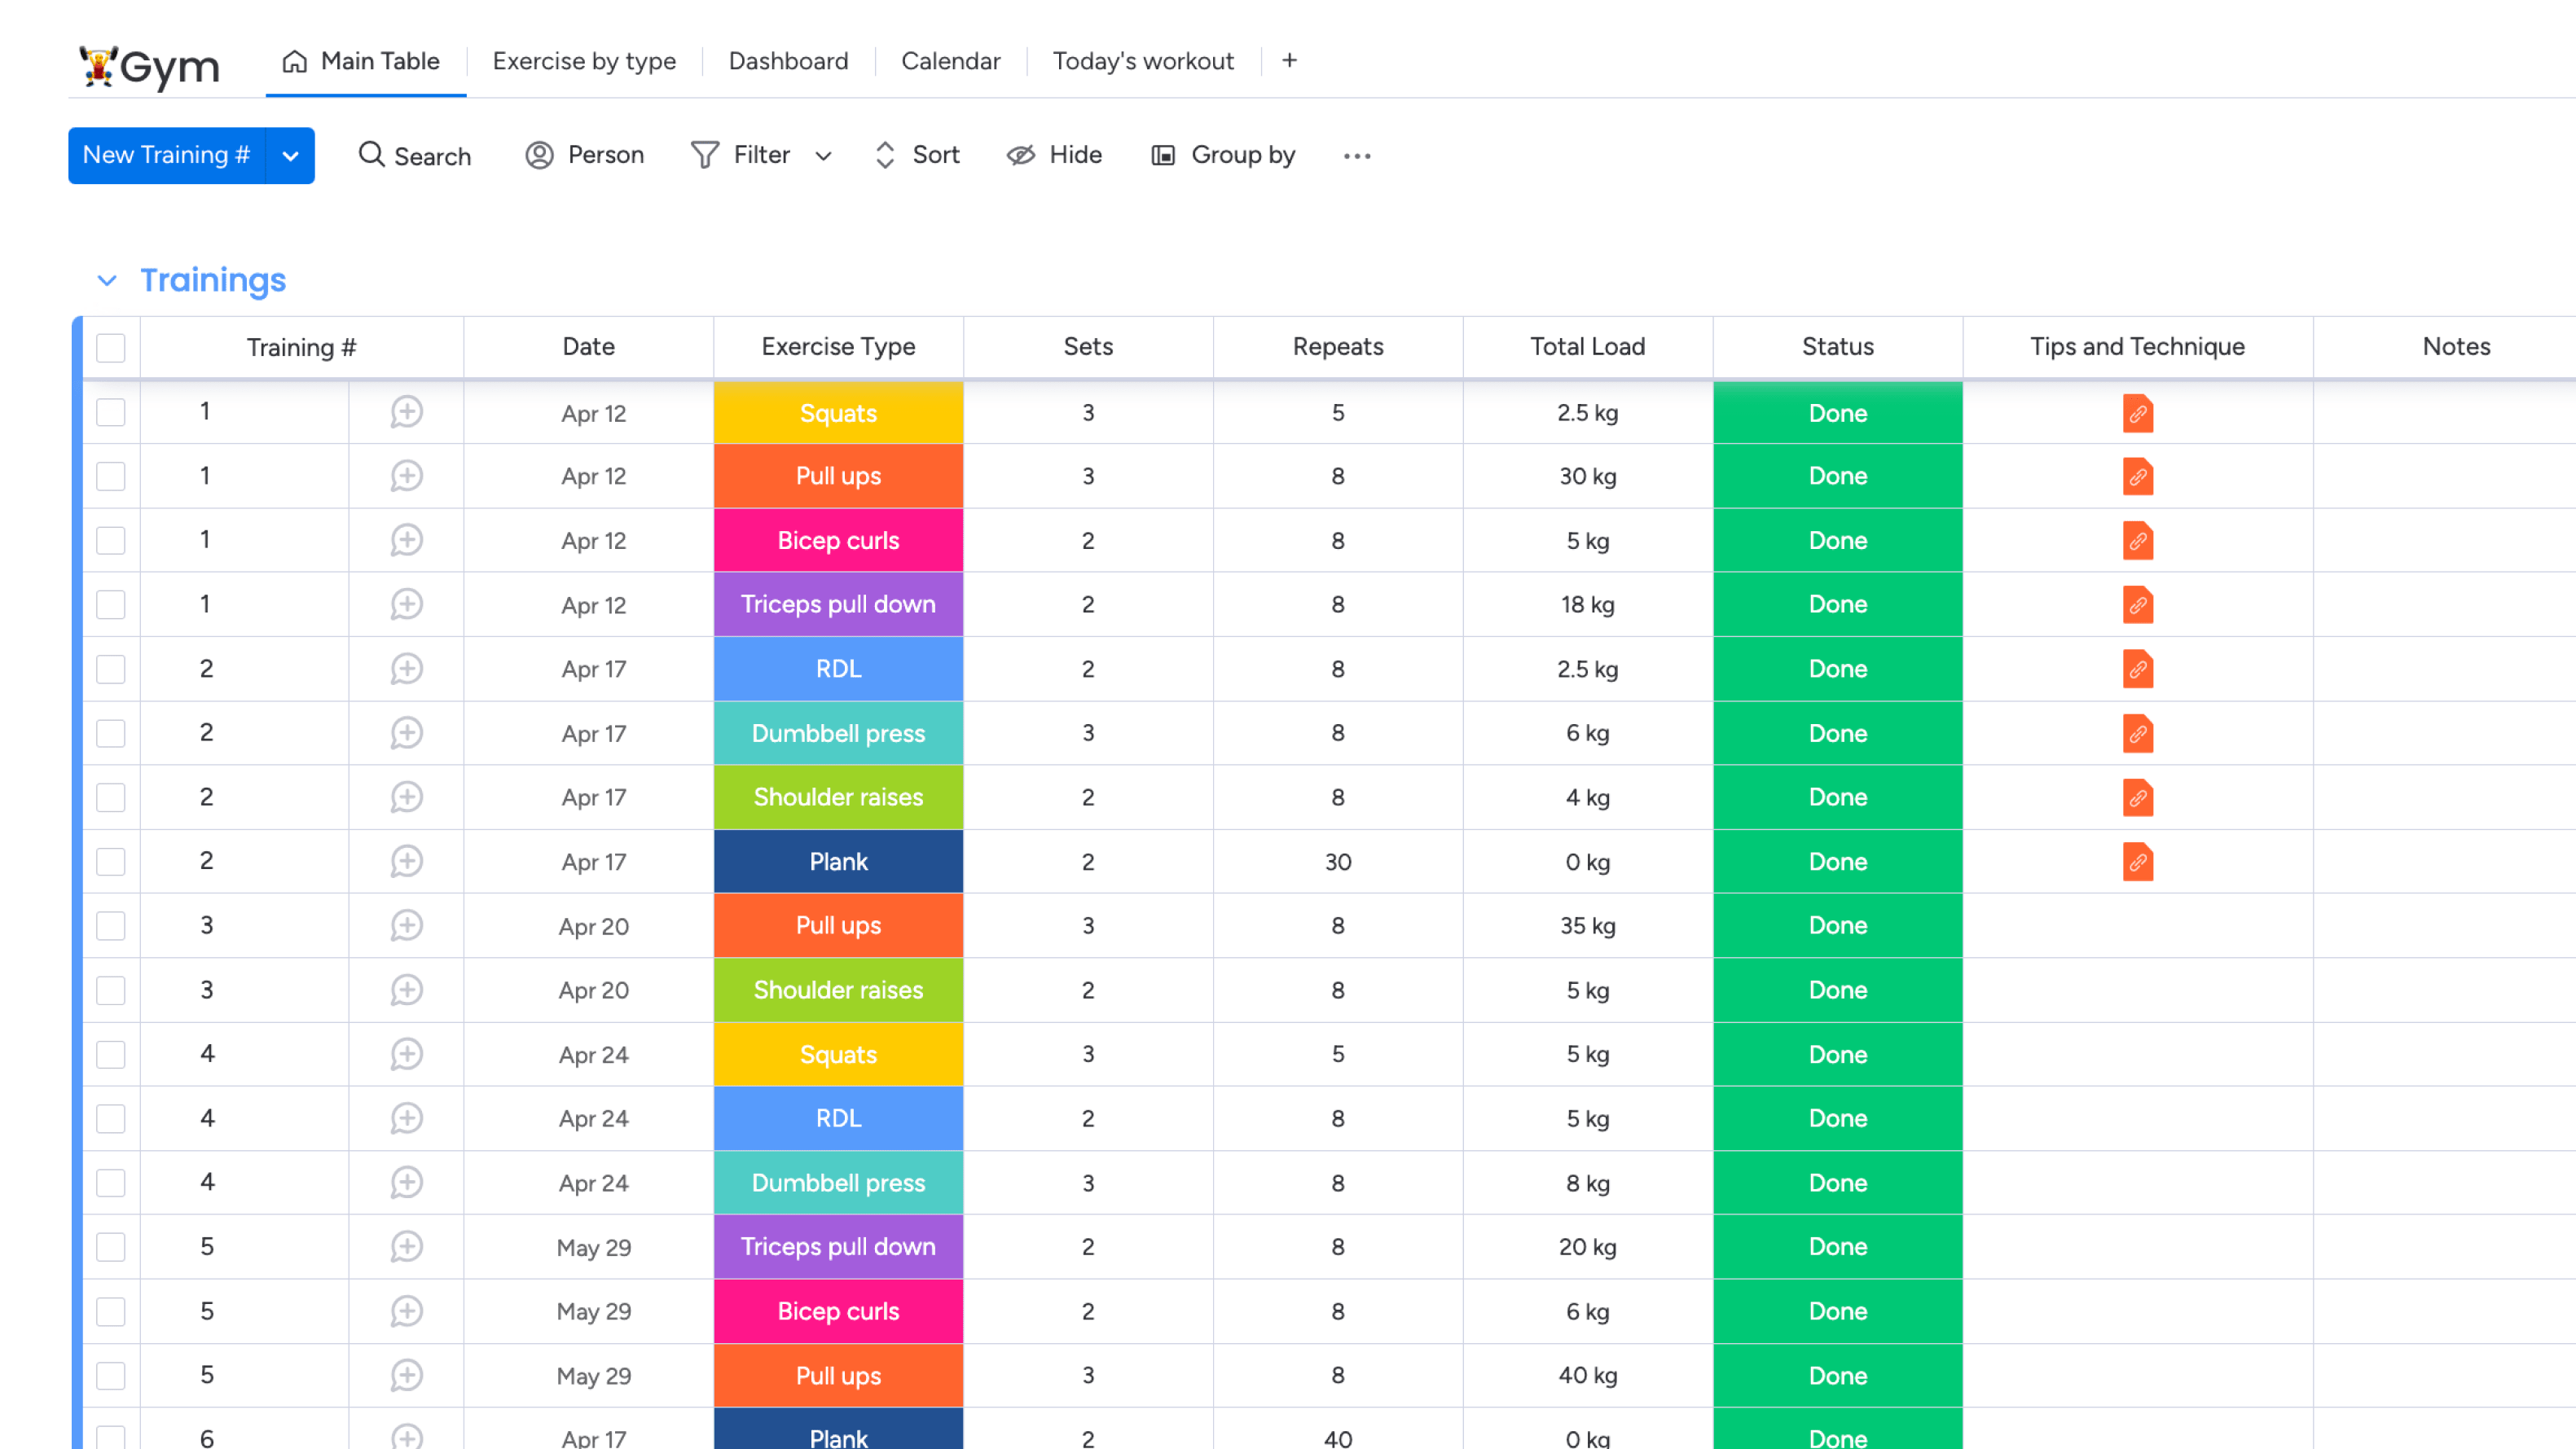Open conversation bubble for Squats Apr 12 row
Image resolution: width=2576 pixels, height=1449 pixels.
[406, 412]
